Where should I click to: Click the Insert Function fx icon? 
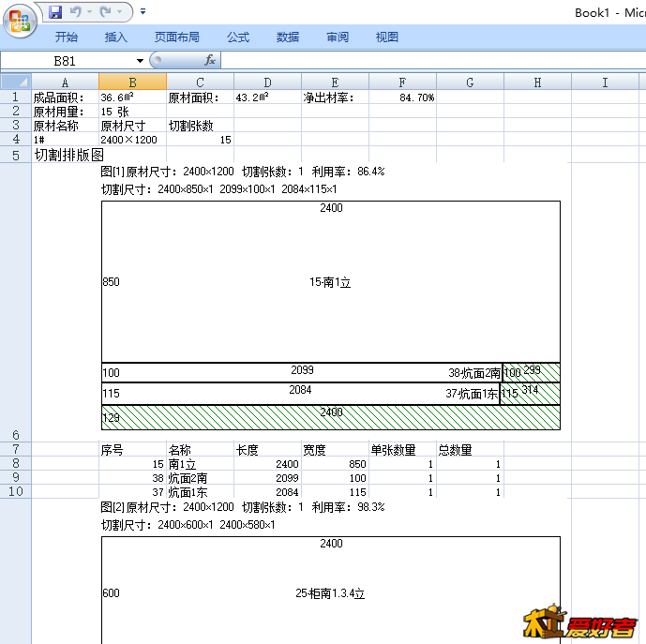pos(210,60)
